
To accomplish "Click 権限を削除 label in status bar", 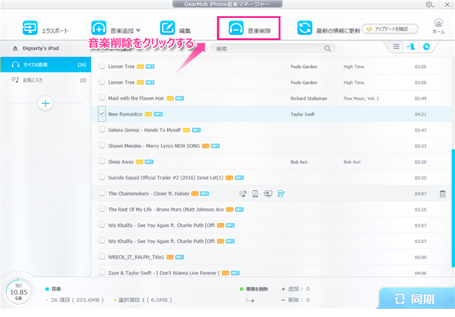I will click(257, 289).
